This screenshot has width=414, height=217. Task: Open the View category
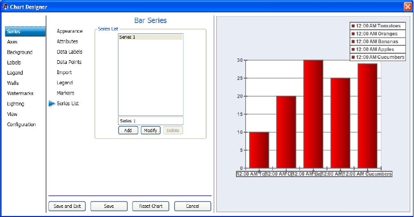(x=12, y=114)
